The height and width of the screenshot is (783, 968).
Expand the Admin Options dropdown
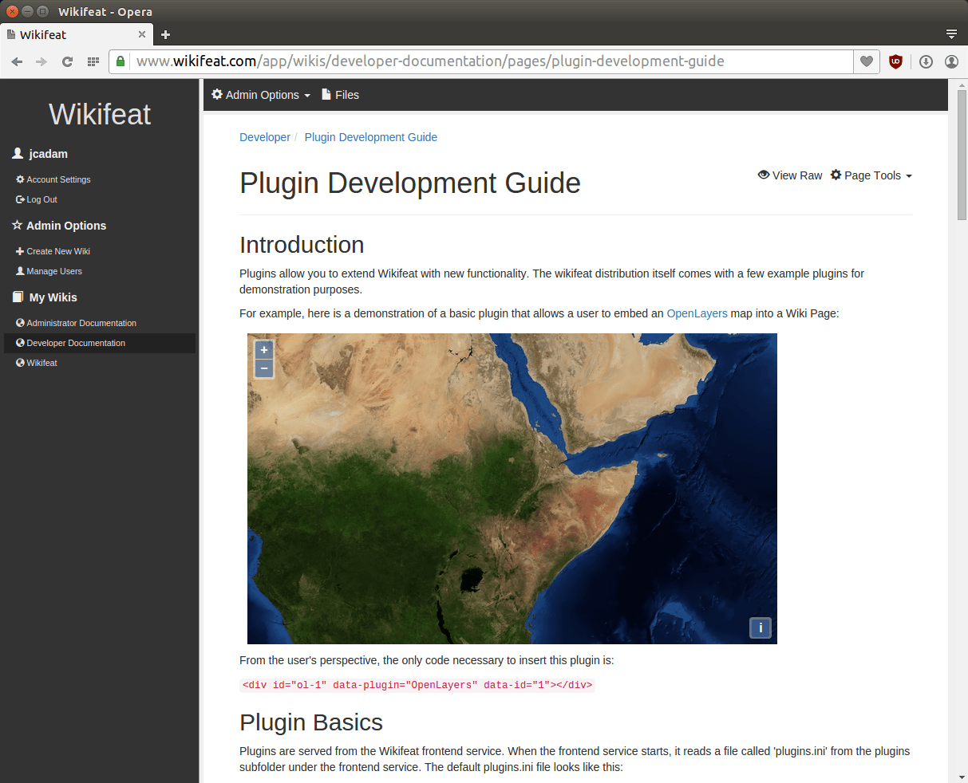coord(261,95)
